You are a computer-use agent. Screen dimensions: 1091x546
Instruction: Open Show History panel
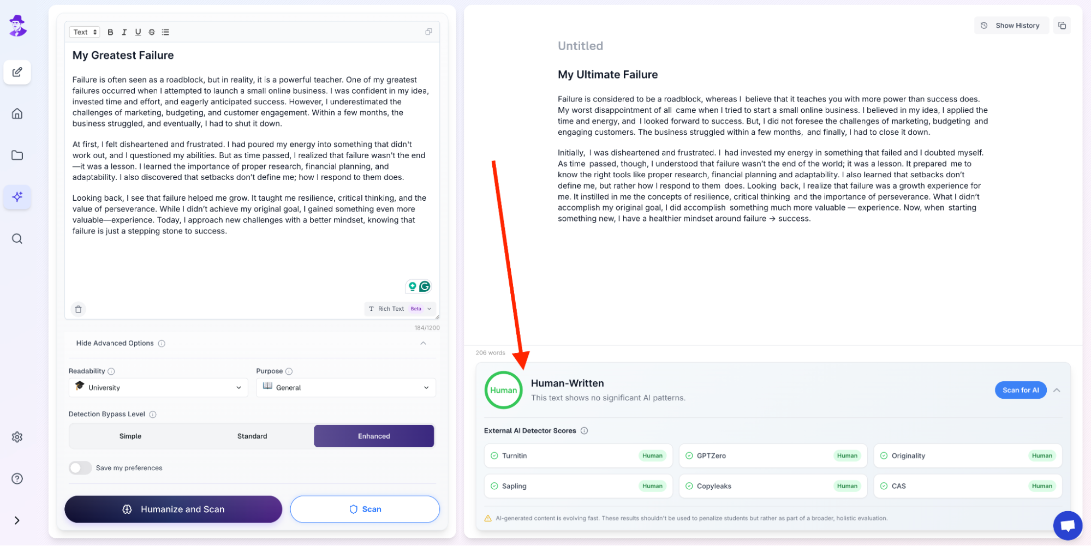click(1011, 25)
